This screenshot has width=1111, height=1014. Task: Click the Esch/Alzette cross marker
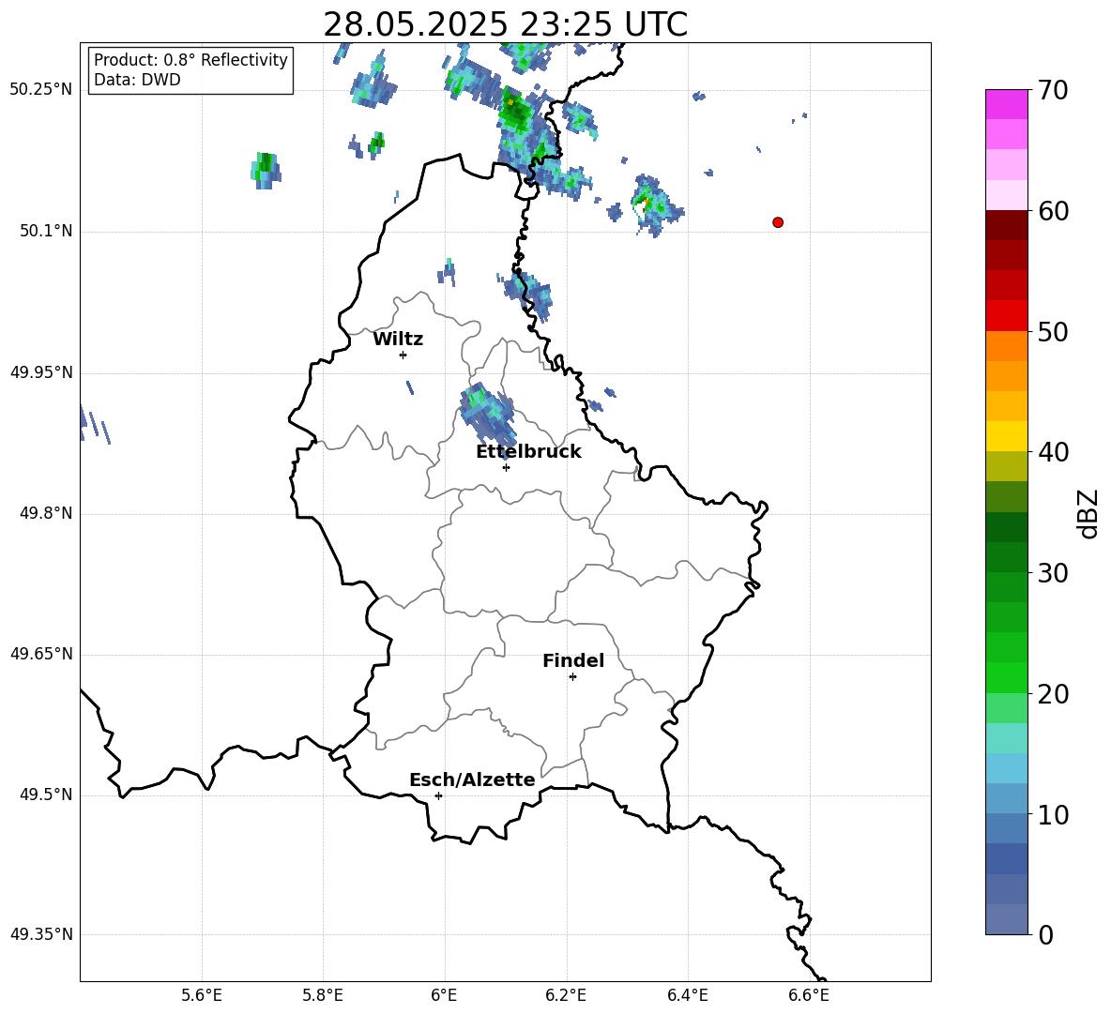pos(438,795)
